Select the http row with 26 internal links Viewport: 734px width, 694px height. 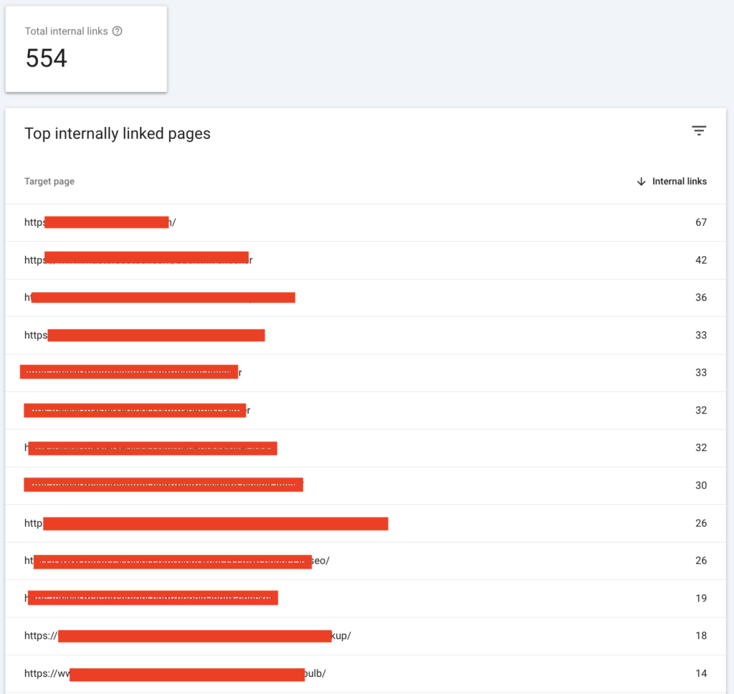pos(208,523)
